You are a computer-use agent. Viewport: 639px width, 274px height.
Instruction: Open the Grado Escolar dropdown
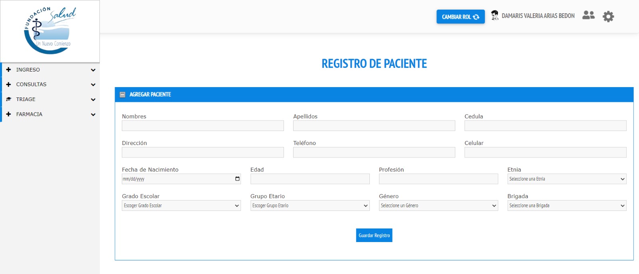181,206
